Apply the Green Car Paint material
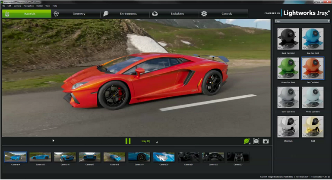Screen dimensions: 332x180 (288, 68)
